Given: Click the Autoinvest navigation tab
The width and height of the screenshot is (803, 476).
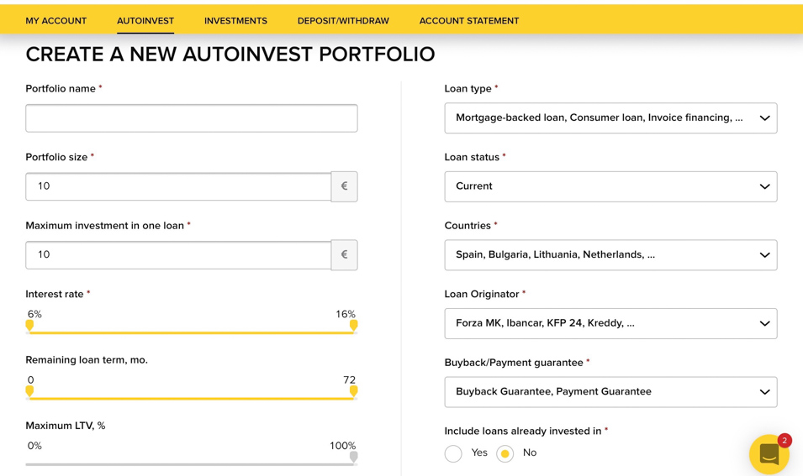Looking at the screenshot, I should coord(145,21).
